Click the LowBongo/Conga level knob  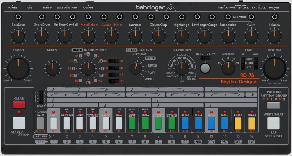pos(205,36)
